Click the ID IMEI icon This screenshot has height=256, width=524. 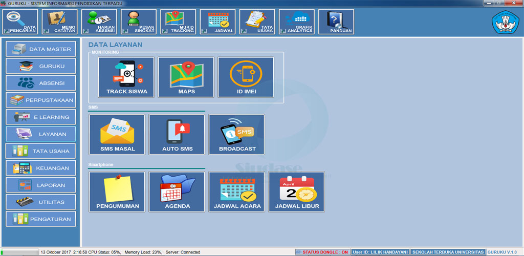tap(246, 77)
